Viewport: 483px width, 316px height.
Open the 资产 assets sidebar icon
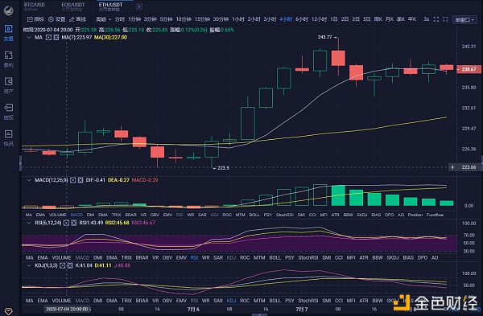(x=8, y=85)
